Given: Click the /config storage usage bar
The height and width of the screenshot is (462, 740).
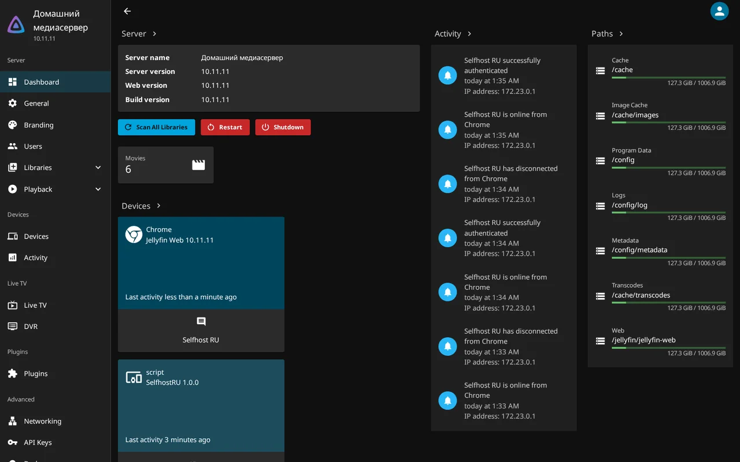Looking at the screenshot, I should point(668,167).
